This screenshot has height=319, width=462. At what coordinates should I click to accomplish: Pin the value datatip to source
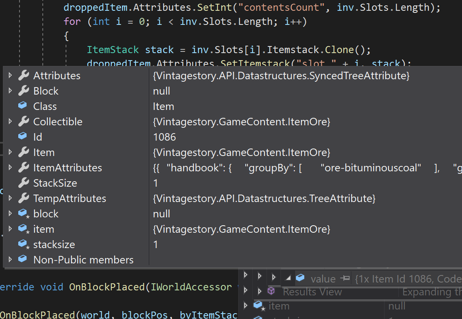[x=345, y=279]
